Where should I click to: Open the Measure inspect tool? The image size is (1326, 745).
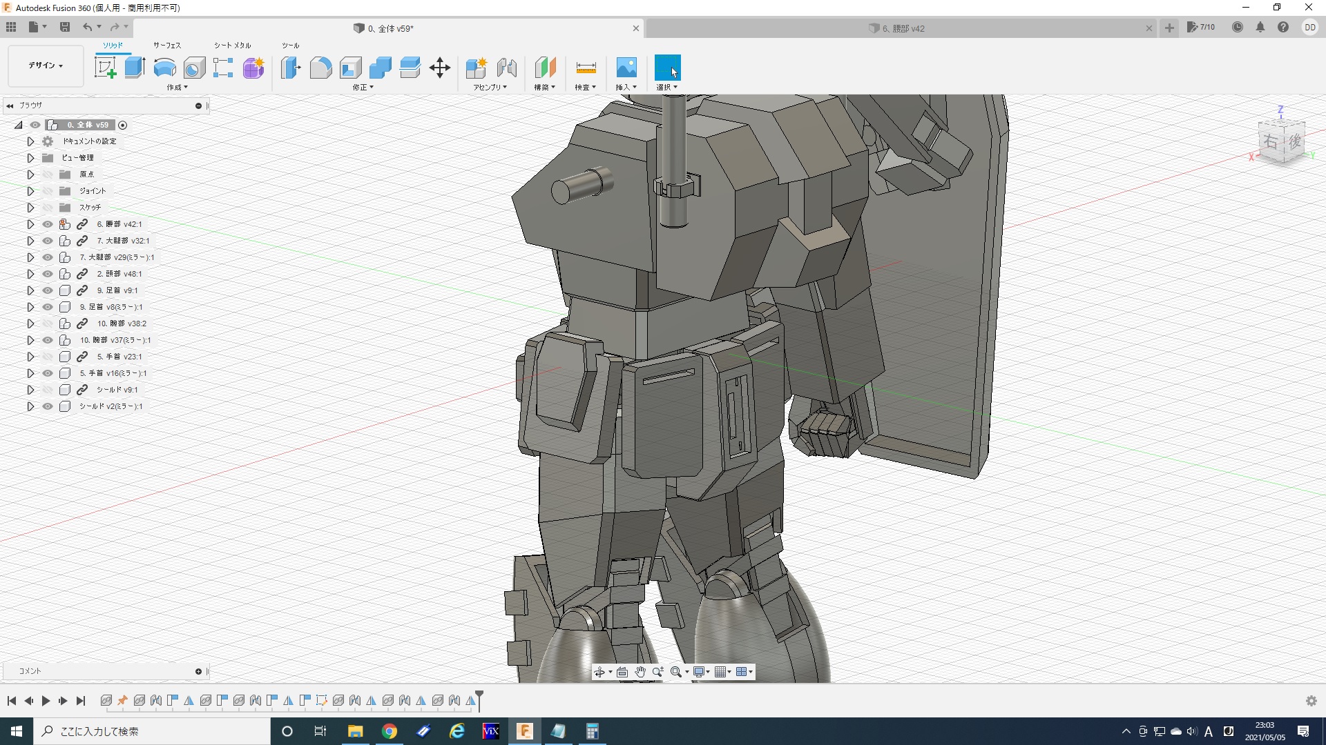tap(585, 68)
